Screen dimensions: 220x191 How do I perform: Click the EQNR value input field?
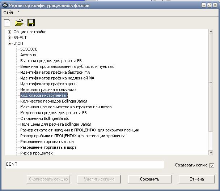[x=85, y=165]
